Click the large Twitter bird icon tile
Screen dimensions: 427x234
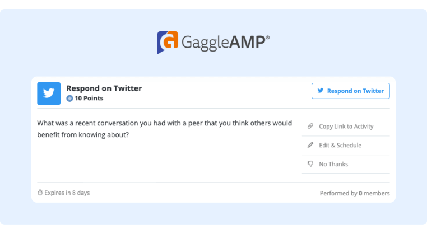tap(49, 93)
